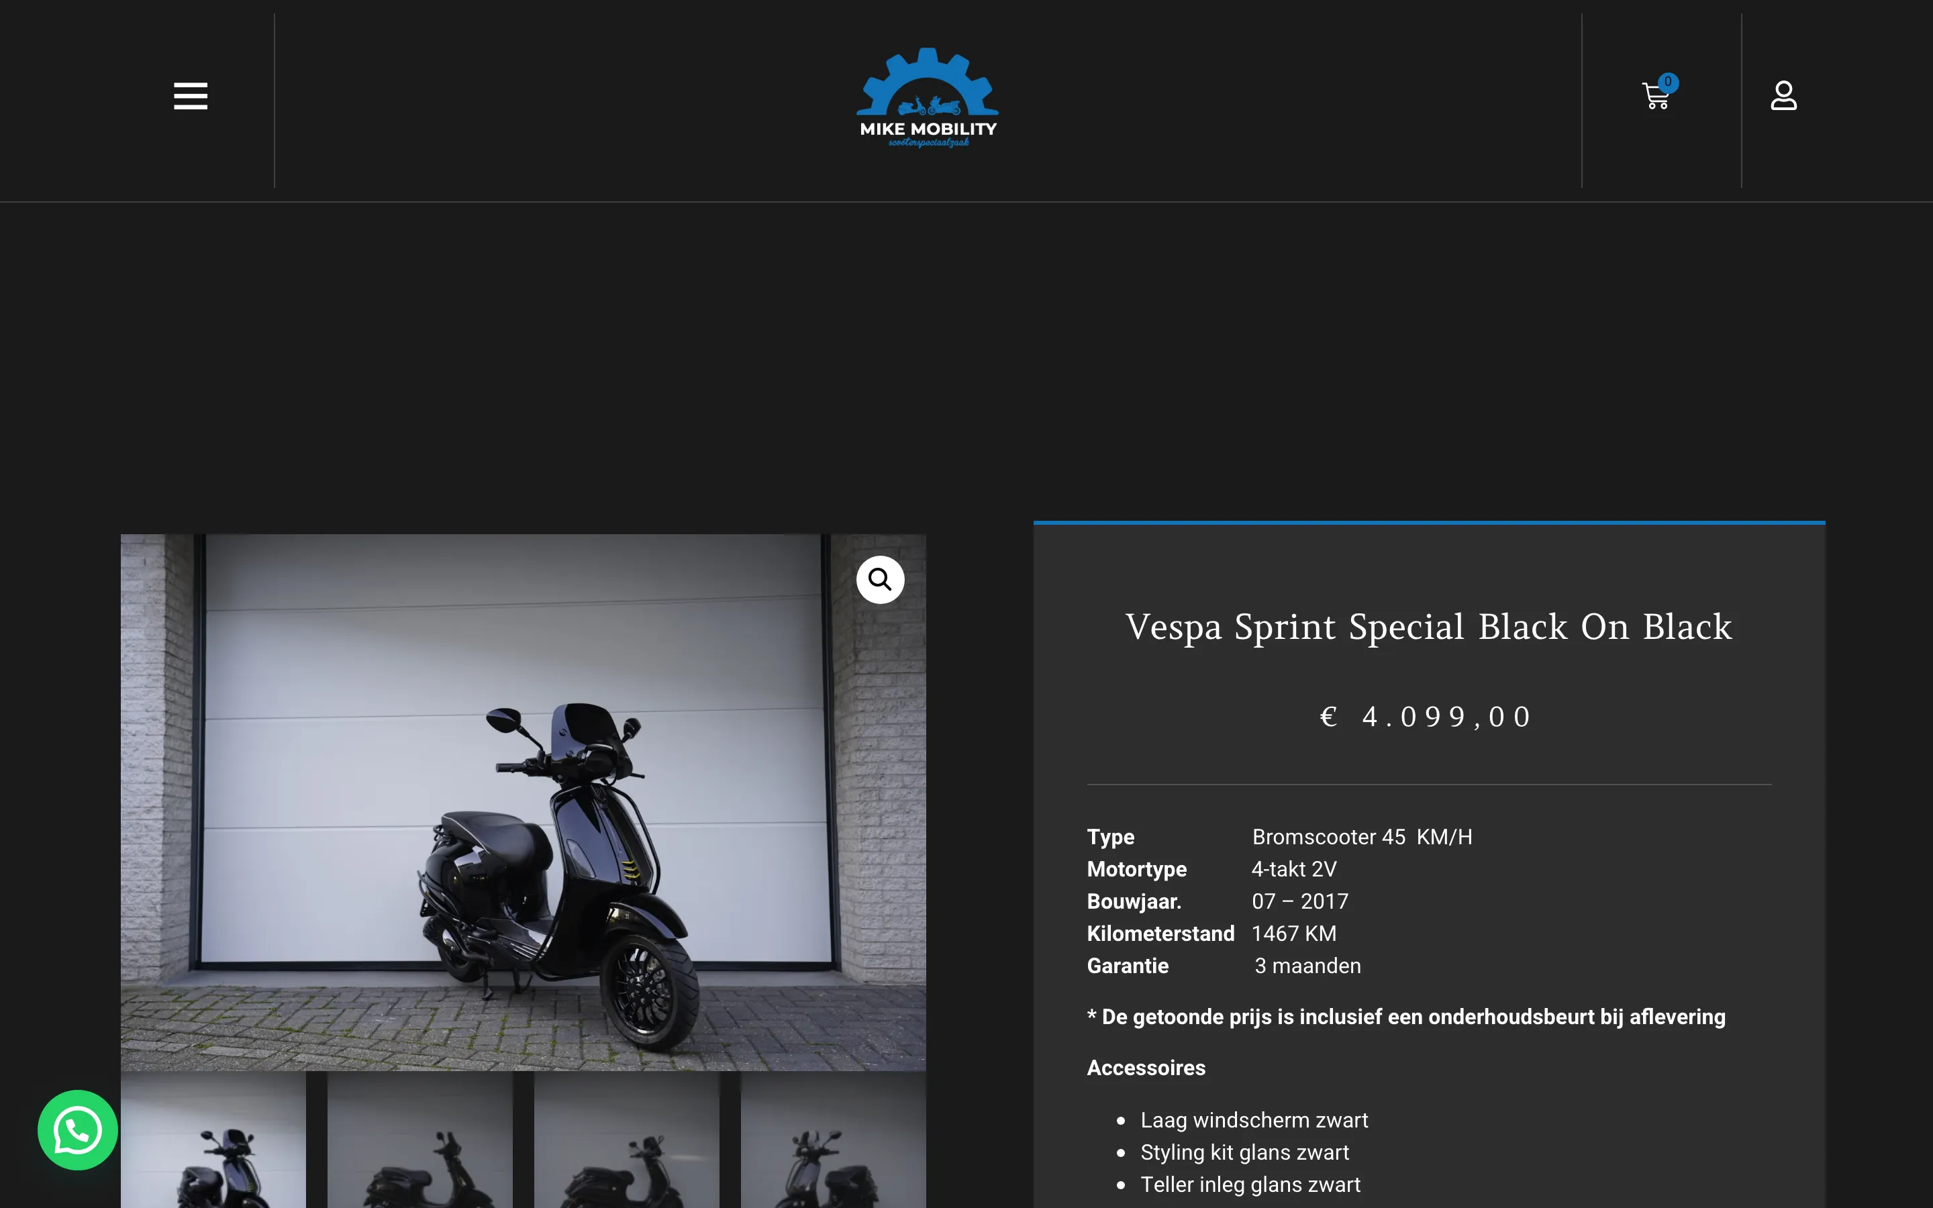The height and width of the screenshot is (1208, 1933).
Task: Click the onderhoudsbeurt bij aflevering note
Action: 1406,1016
